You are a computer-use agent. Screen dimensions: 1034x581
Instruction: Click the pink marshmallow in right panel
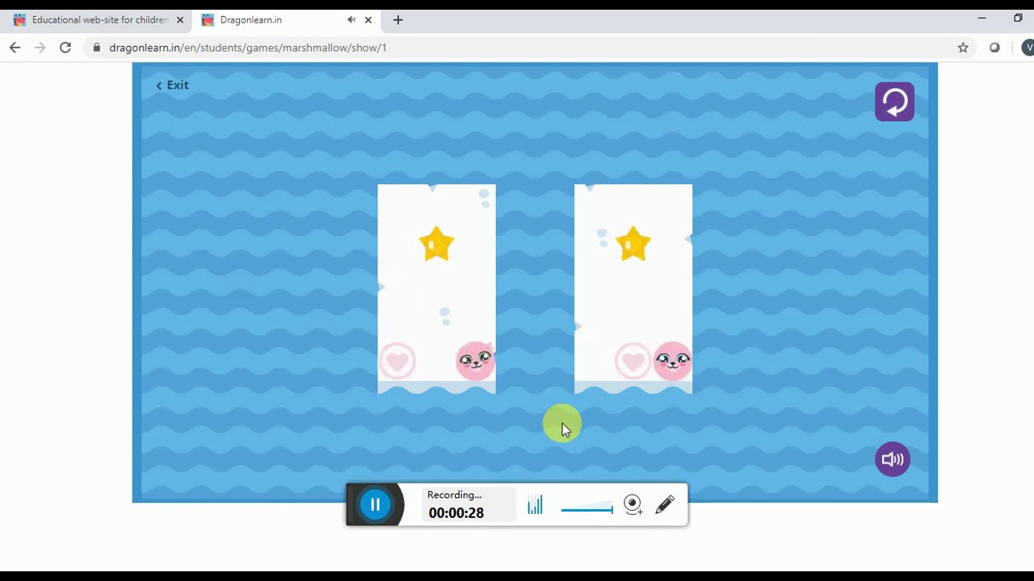[672, 361]
